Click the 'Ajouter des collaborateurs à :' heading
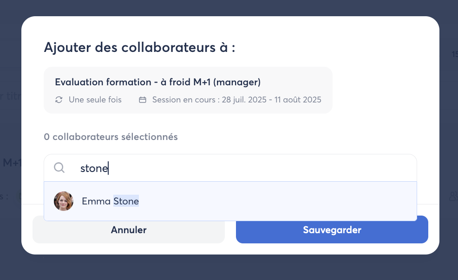Viewport: 458px width, 280px height. (139, 47)
